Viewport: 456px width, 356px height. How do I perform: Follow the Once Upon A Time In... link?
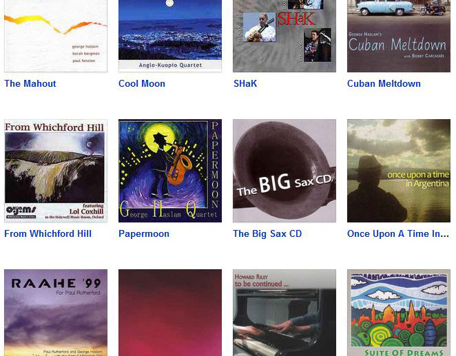(x=398, y=234)
